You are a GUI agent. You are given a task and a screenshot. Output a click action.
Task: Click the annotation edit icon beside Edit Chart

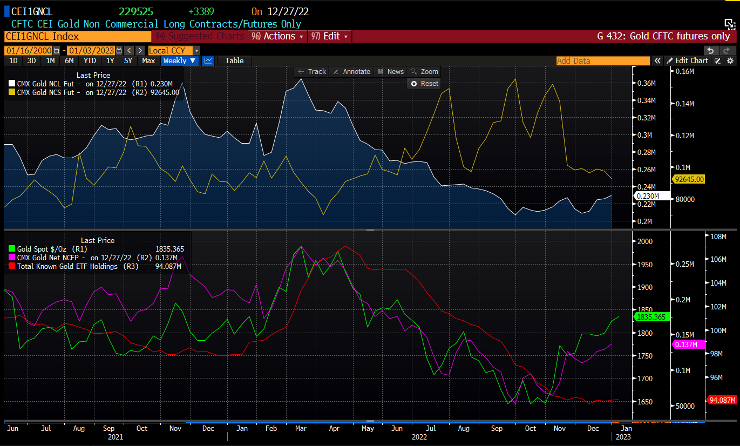pos(718,61)
